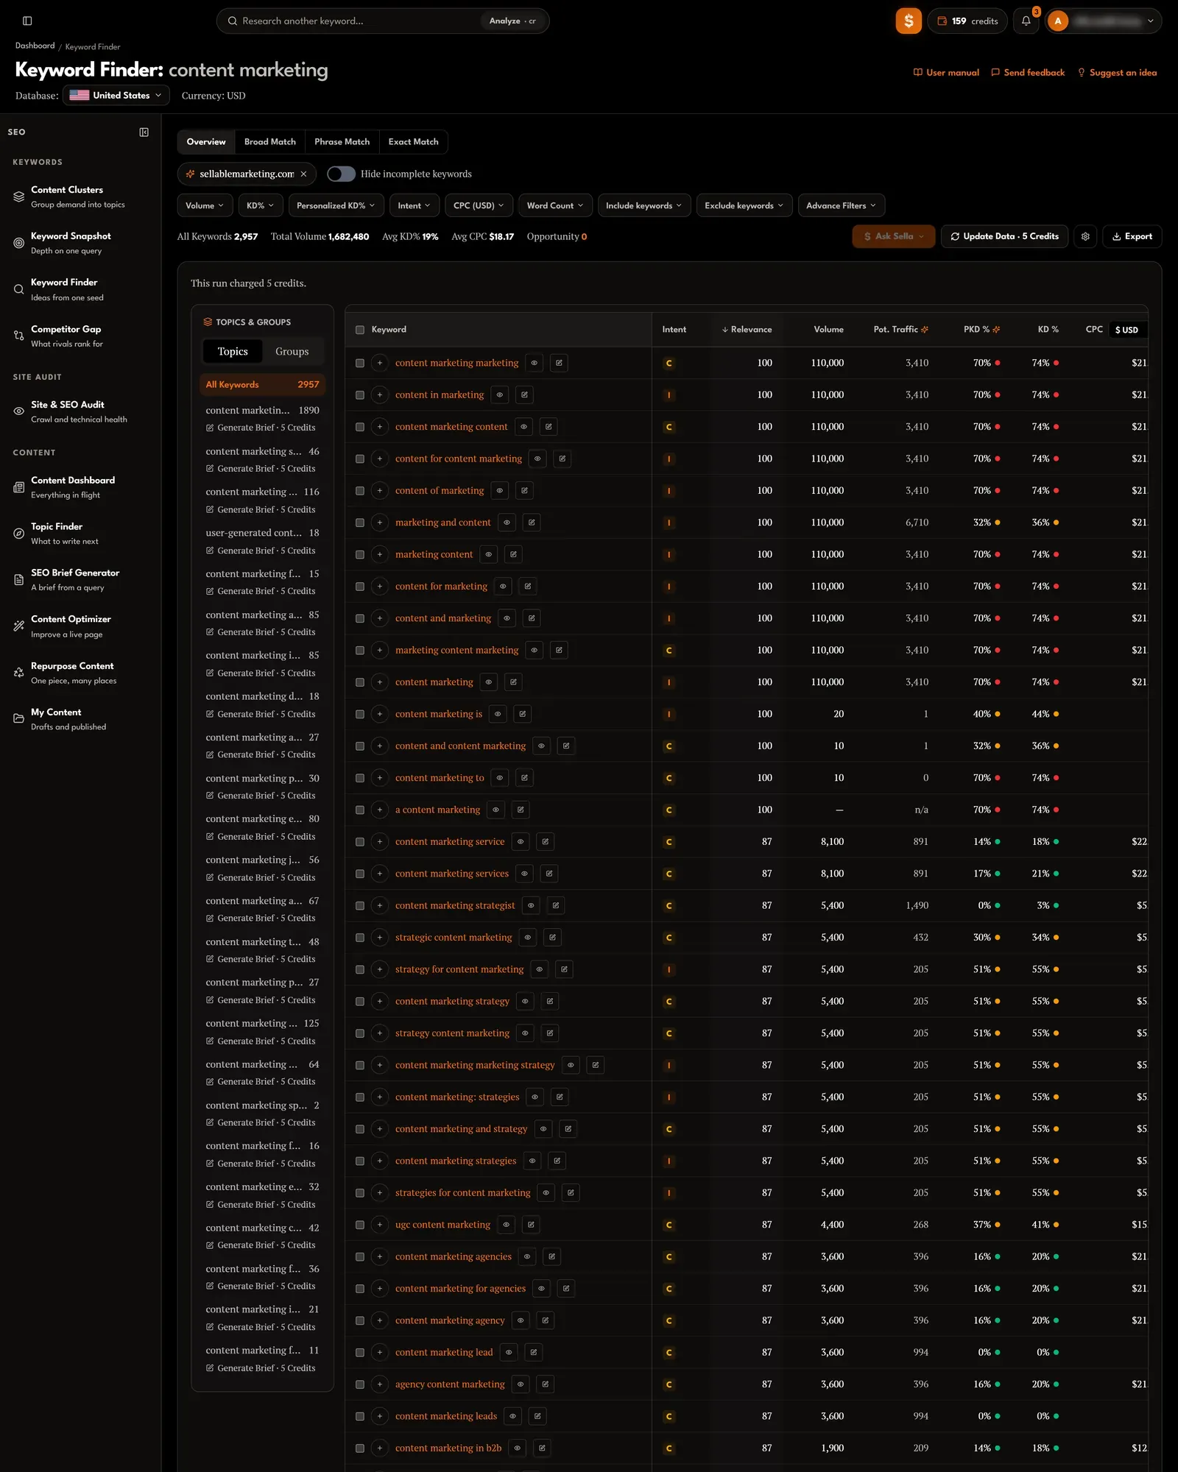Check the 'content marketing in b2b' checkbox
The height and width of the screenshot is (1472, 1178).
point(360,1448)
